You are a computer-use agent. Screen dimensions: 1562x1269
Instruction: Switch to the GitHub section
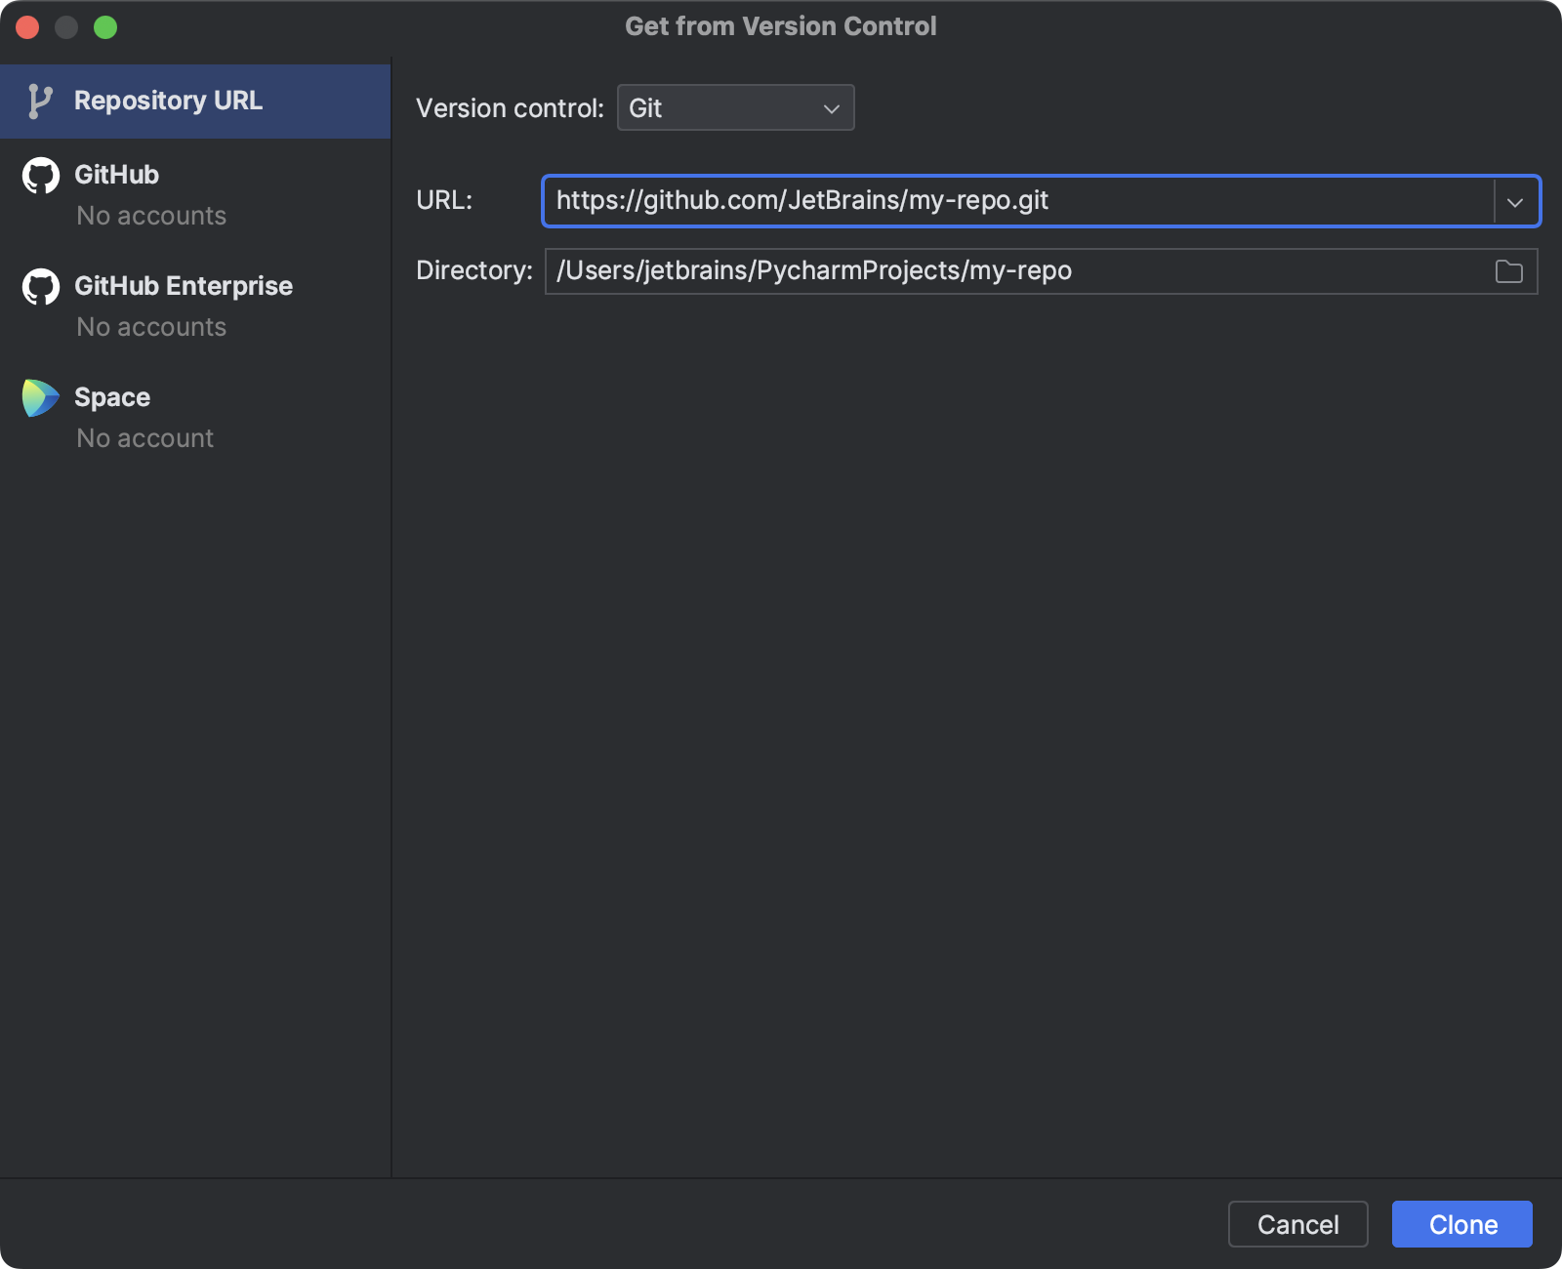(x=117, y=176)
